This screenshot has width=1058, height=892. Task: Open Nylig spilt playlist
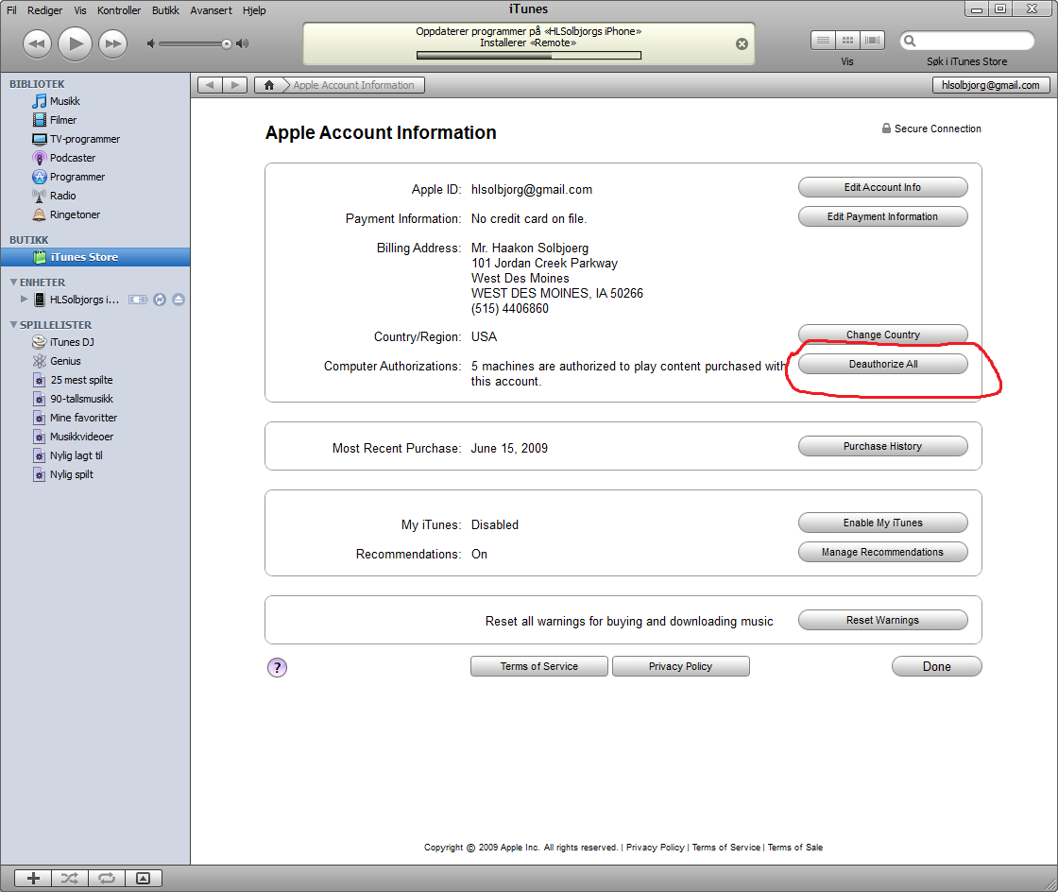coord(71,474)
